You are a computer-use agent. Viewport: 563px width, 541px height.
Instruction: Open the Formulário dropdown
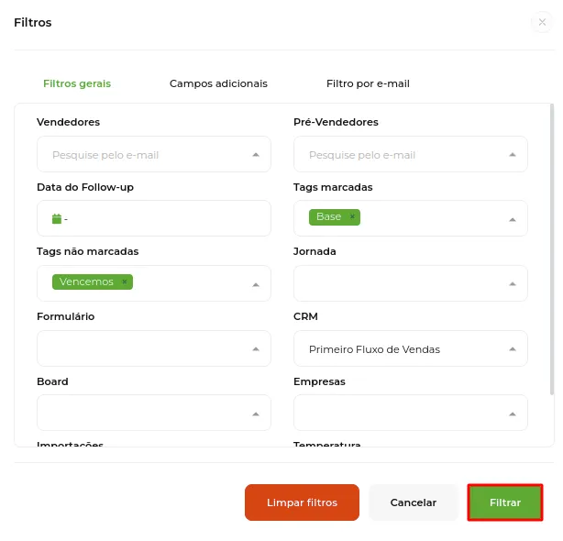[x=154, y=348]
